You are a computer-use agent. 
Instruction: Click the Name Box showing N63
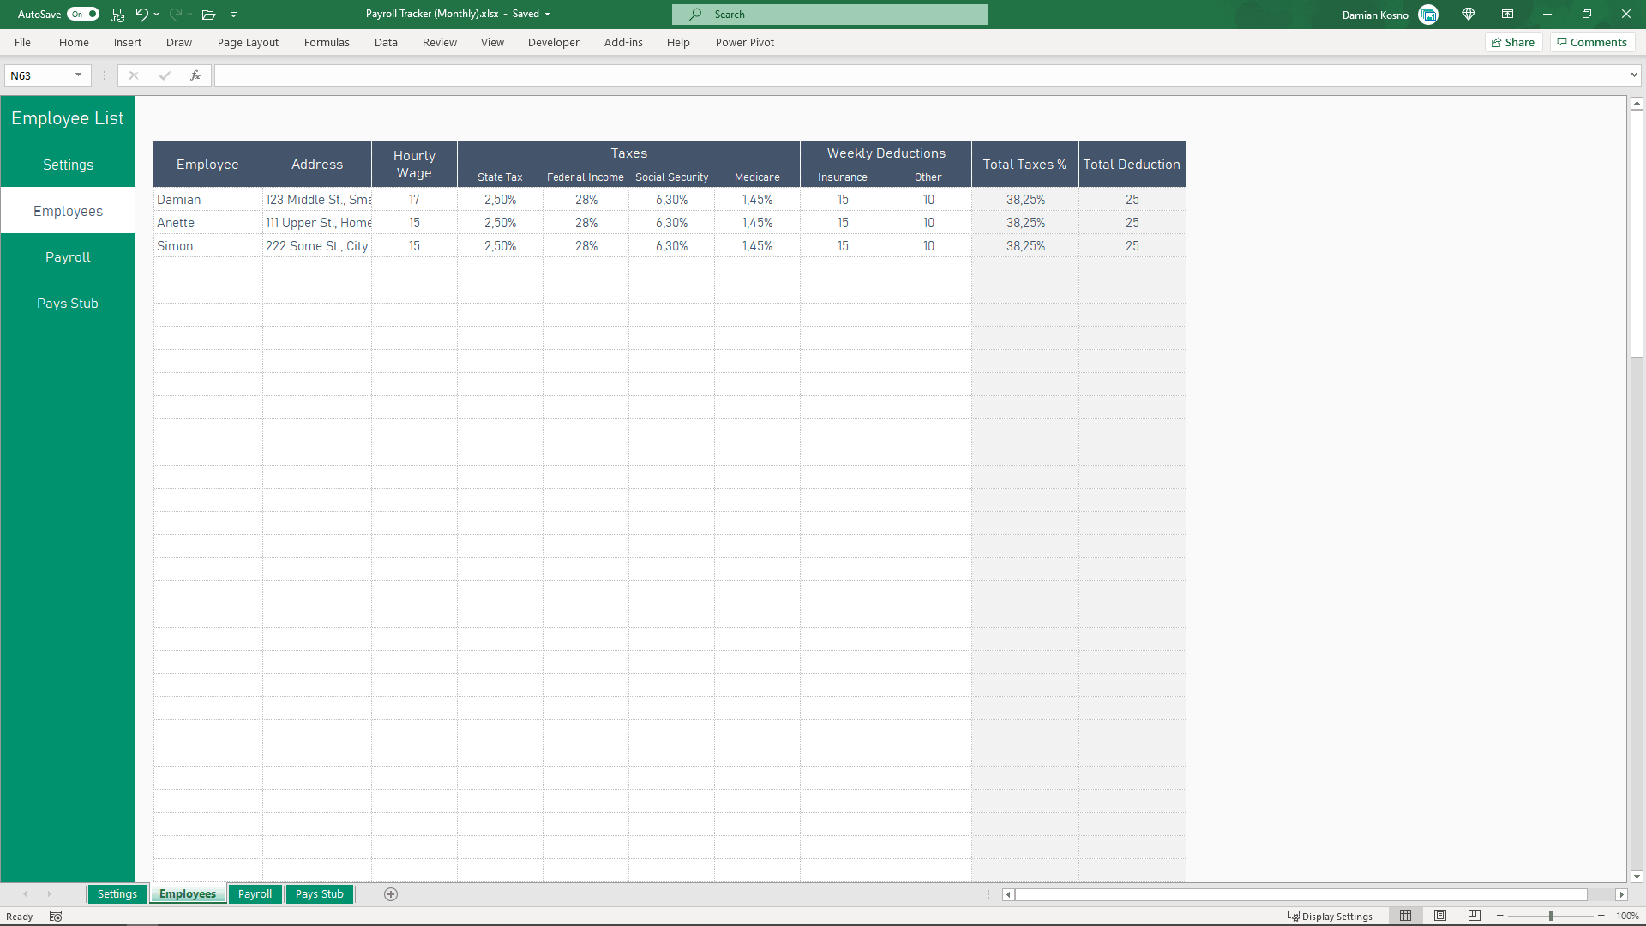39,75
